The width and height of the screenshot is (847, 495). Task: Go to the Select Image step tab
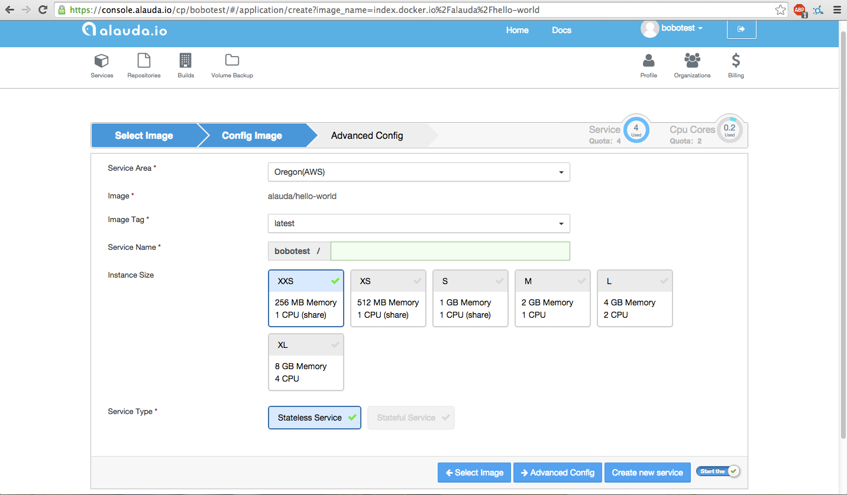(144, 135)
